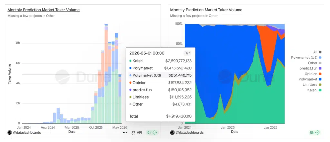Screen dimensions: 330x142
Task: Click the Oct 2025 x-axis label
Action: point(96,128)
